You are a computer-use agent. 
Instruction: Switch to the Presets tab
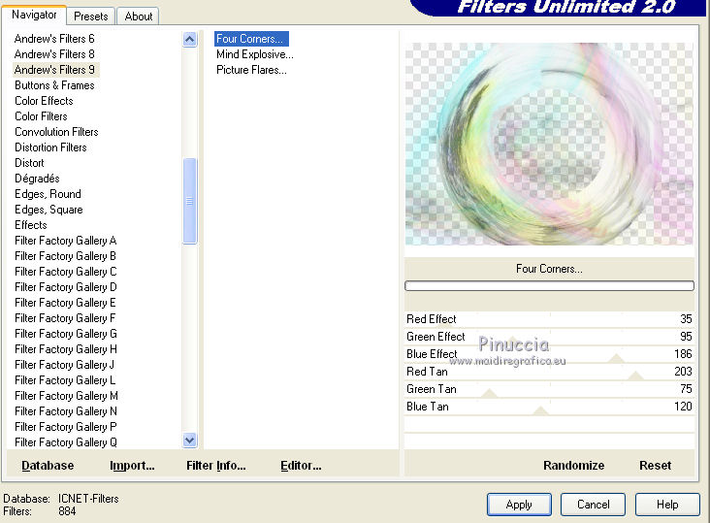click(x=90, y=16)
